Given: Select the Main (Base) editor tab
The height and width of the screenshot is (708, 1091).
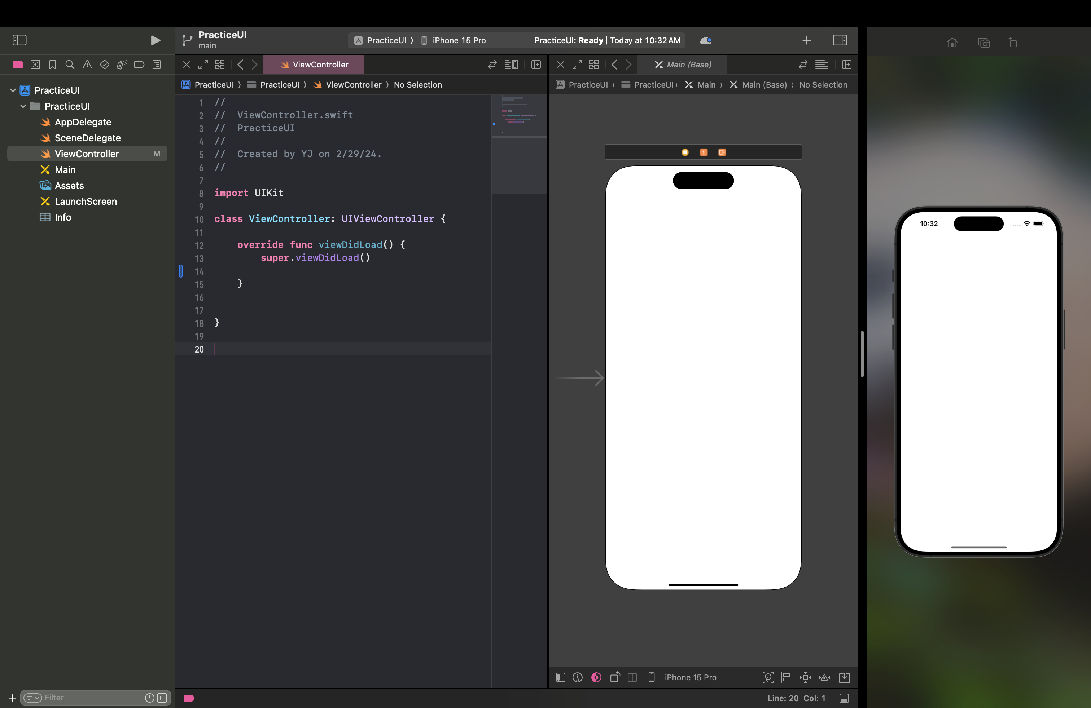Looking at the screenshot, I should pos(683,65).
